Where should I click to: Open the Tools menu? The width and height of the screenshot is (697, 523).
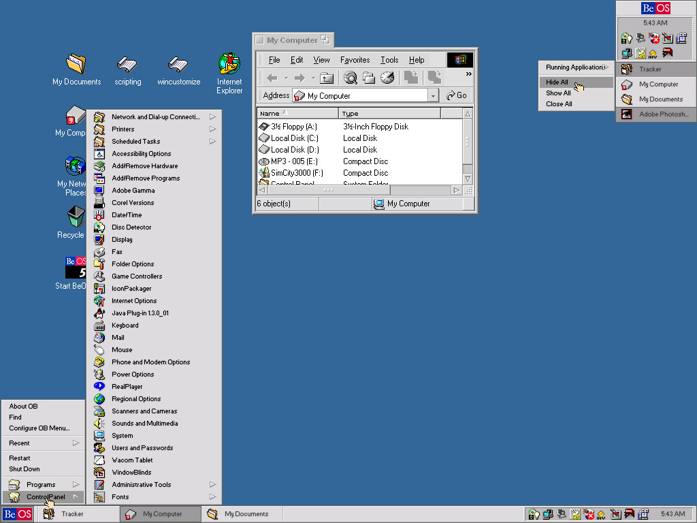[389, 60]
